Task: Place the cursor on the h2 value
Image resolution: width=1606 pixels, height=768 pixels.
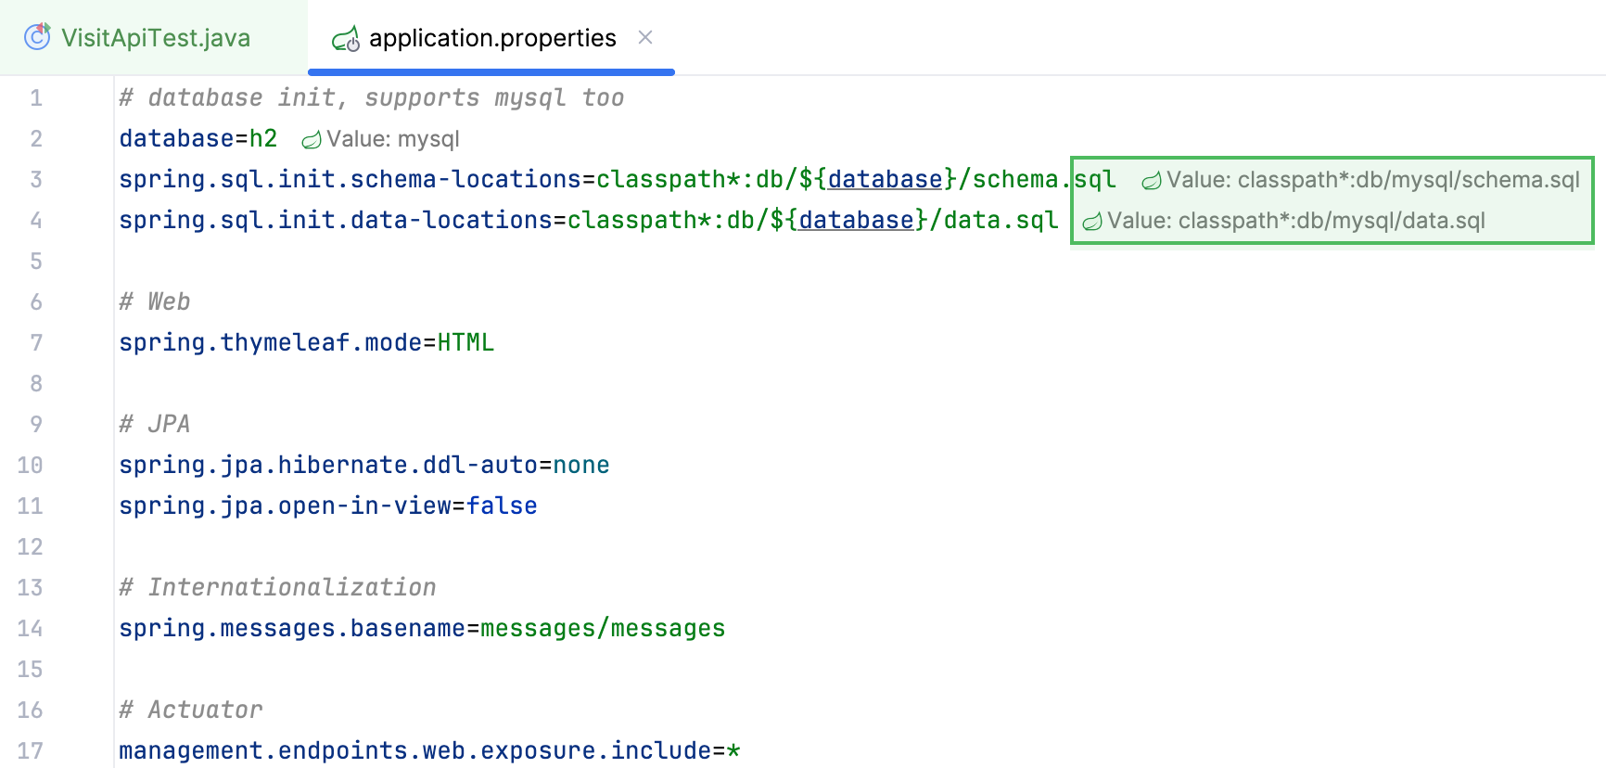Action: (x=263, y=139)
